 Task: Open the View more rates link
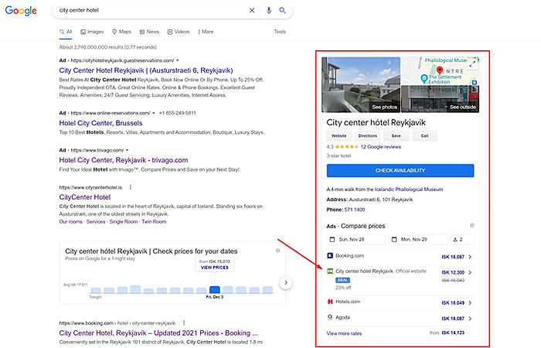[344, 333]
